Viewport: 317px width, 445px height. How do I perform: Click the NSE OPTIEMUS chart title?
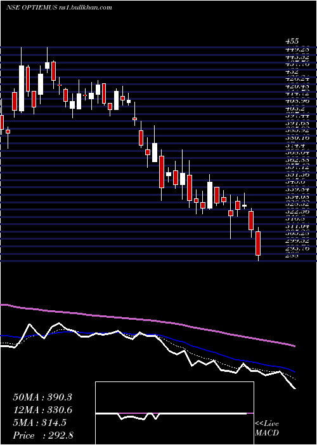pos(32,8)
